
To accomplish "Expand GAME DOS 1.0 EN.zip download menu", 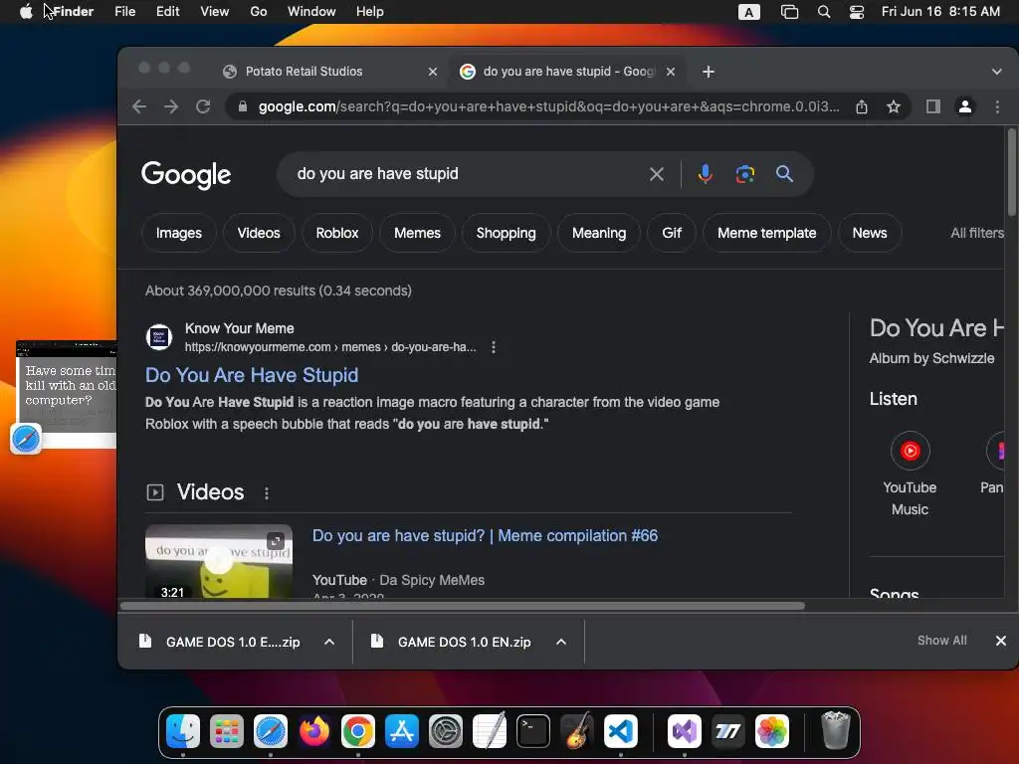I will (561, 642).
